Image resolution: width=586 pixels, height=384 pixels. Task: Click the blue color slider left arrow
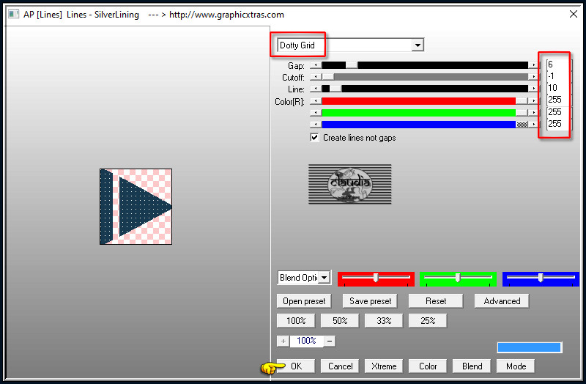(x=316, y=124)
